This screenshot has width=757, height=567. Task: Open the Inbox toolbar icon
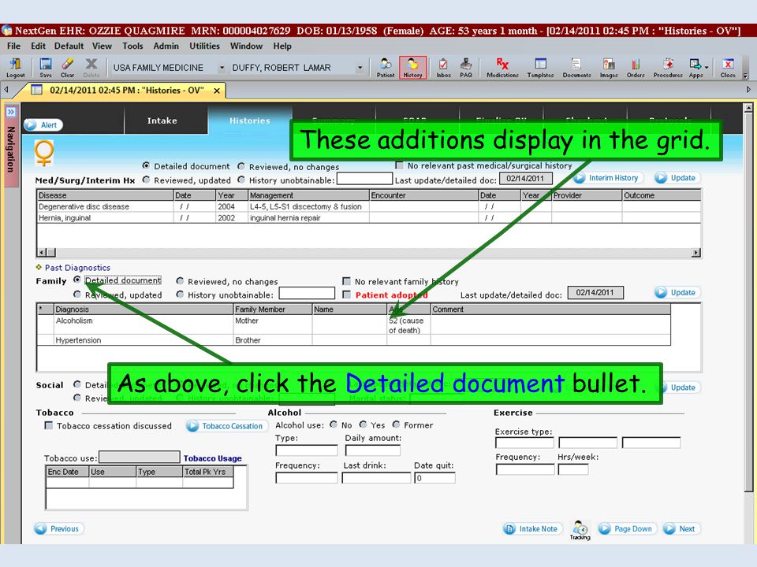pos(443,68)
